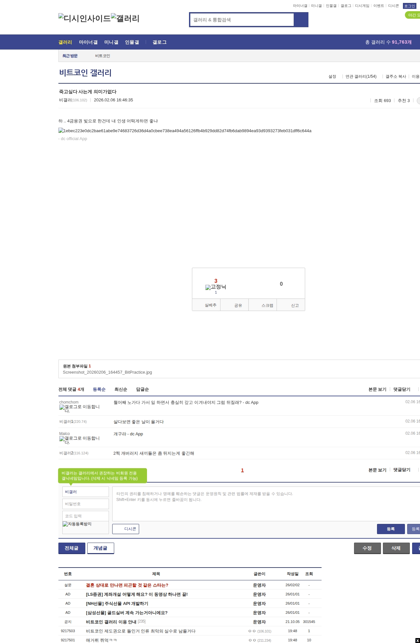
Task: Click the 고정닉 icon under upvote count
Action: tap(216, 287)
